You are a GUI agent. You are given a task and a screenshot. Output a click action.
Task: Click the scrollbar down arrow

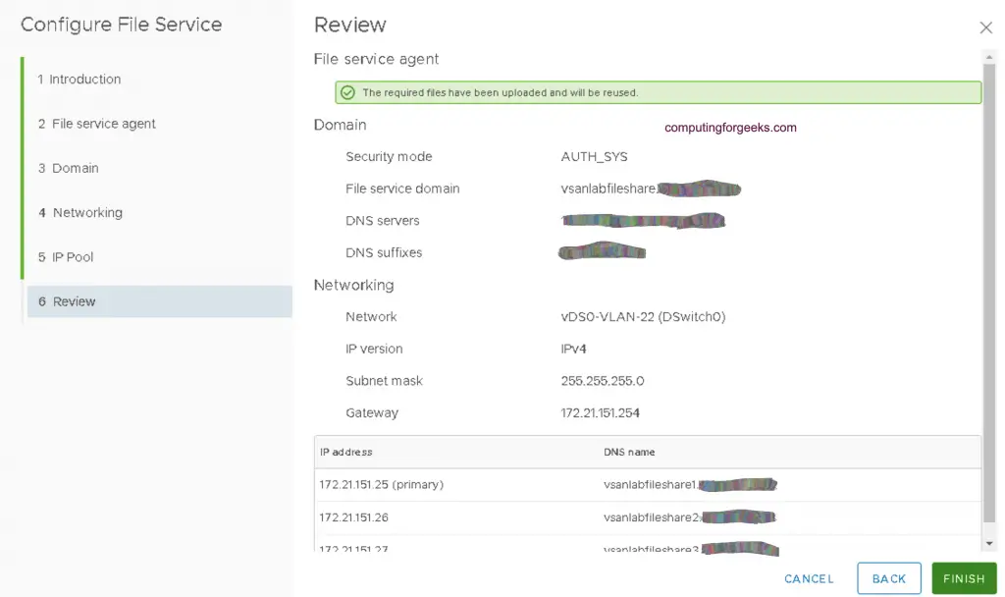pyautogui.click(x=989, y=543)
